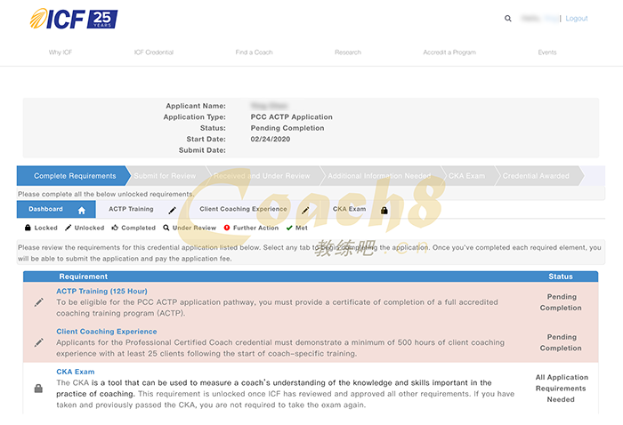The image size is (623, 425).
Task: Click the ICF 25 Years logo
Action: tap(73, 19)
